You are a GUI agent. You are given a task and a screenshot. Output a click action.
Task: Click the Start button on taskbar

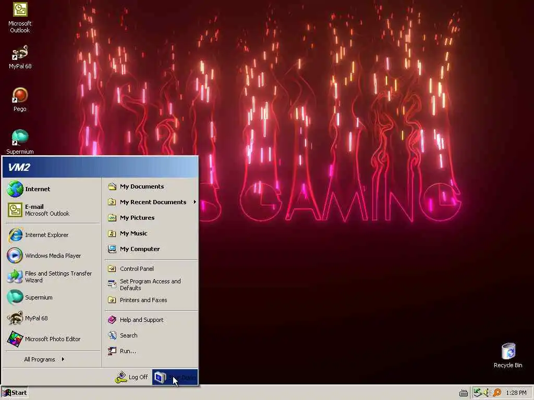tap(14, 393)
